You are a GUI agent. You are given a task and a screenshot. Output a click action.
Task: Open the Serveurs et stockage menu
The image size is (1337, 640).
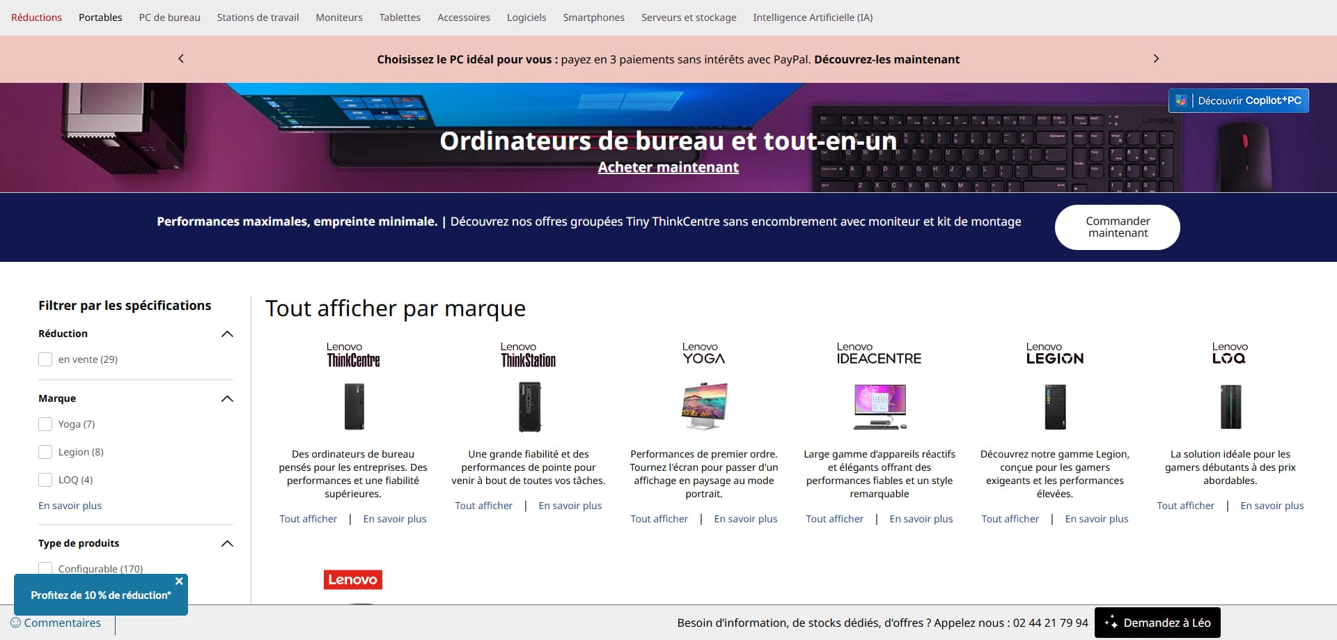tap(689, 17)
